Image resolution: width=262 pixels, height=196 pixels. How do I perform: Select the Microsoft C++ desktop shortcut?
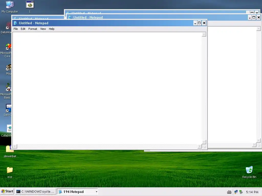[6, 51]
